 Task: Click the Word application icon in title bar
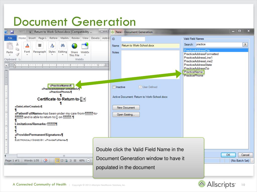(6, 32)
